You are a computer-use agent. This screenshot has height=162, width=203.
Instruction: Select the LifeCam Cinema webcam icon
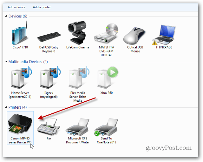click(x=77, y=33)
